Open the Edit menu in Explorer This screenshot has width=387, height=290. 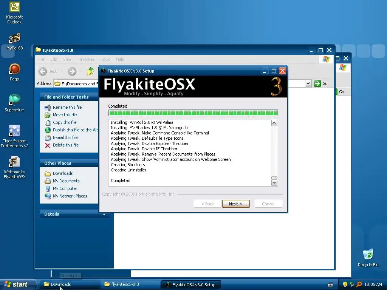(x=54, y=59)
